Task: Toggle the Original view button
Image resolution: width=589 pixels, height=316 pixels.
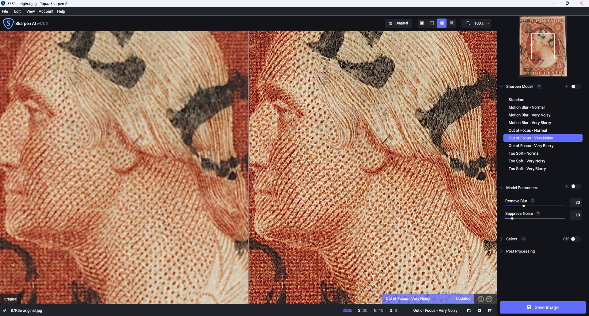Action: pos(398,23)
